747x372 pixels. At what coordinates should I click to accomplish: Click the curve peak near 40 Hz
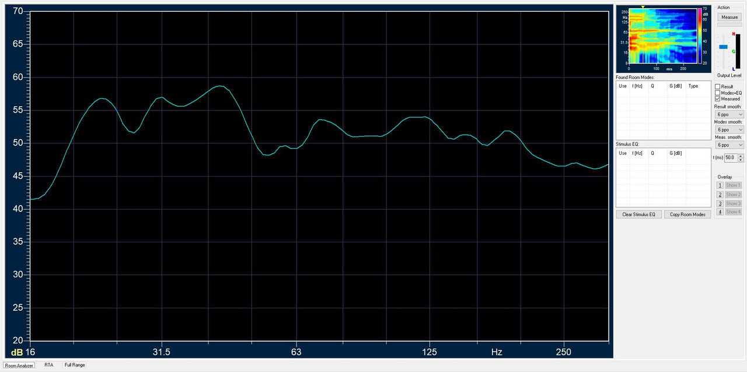tap(219, 86)
